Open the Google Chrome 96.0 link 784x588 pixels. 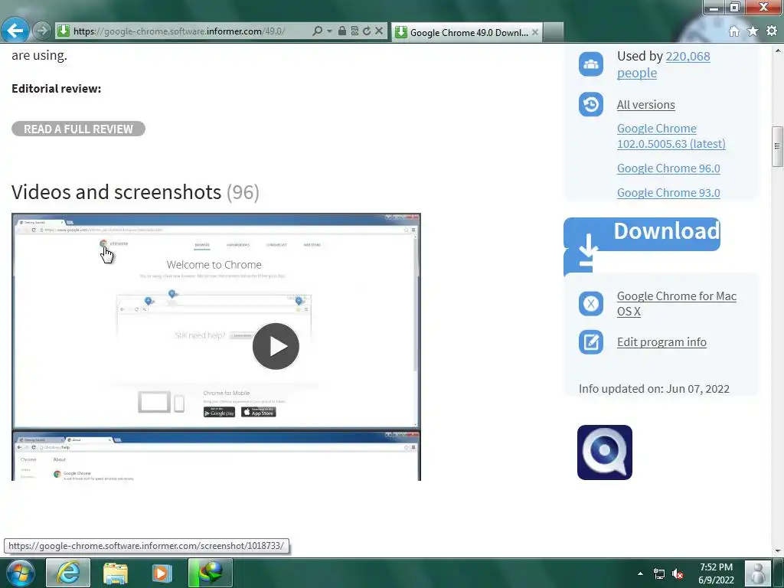coord(668,168)
